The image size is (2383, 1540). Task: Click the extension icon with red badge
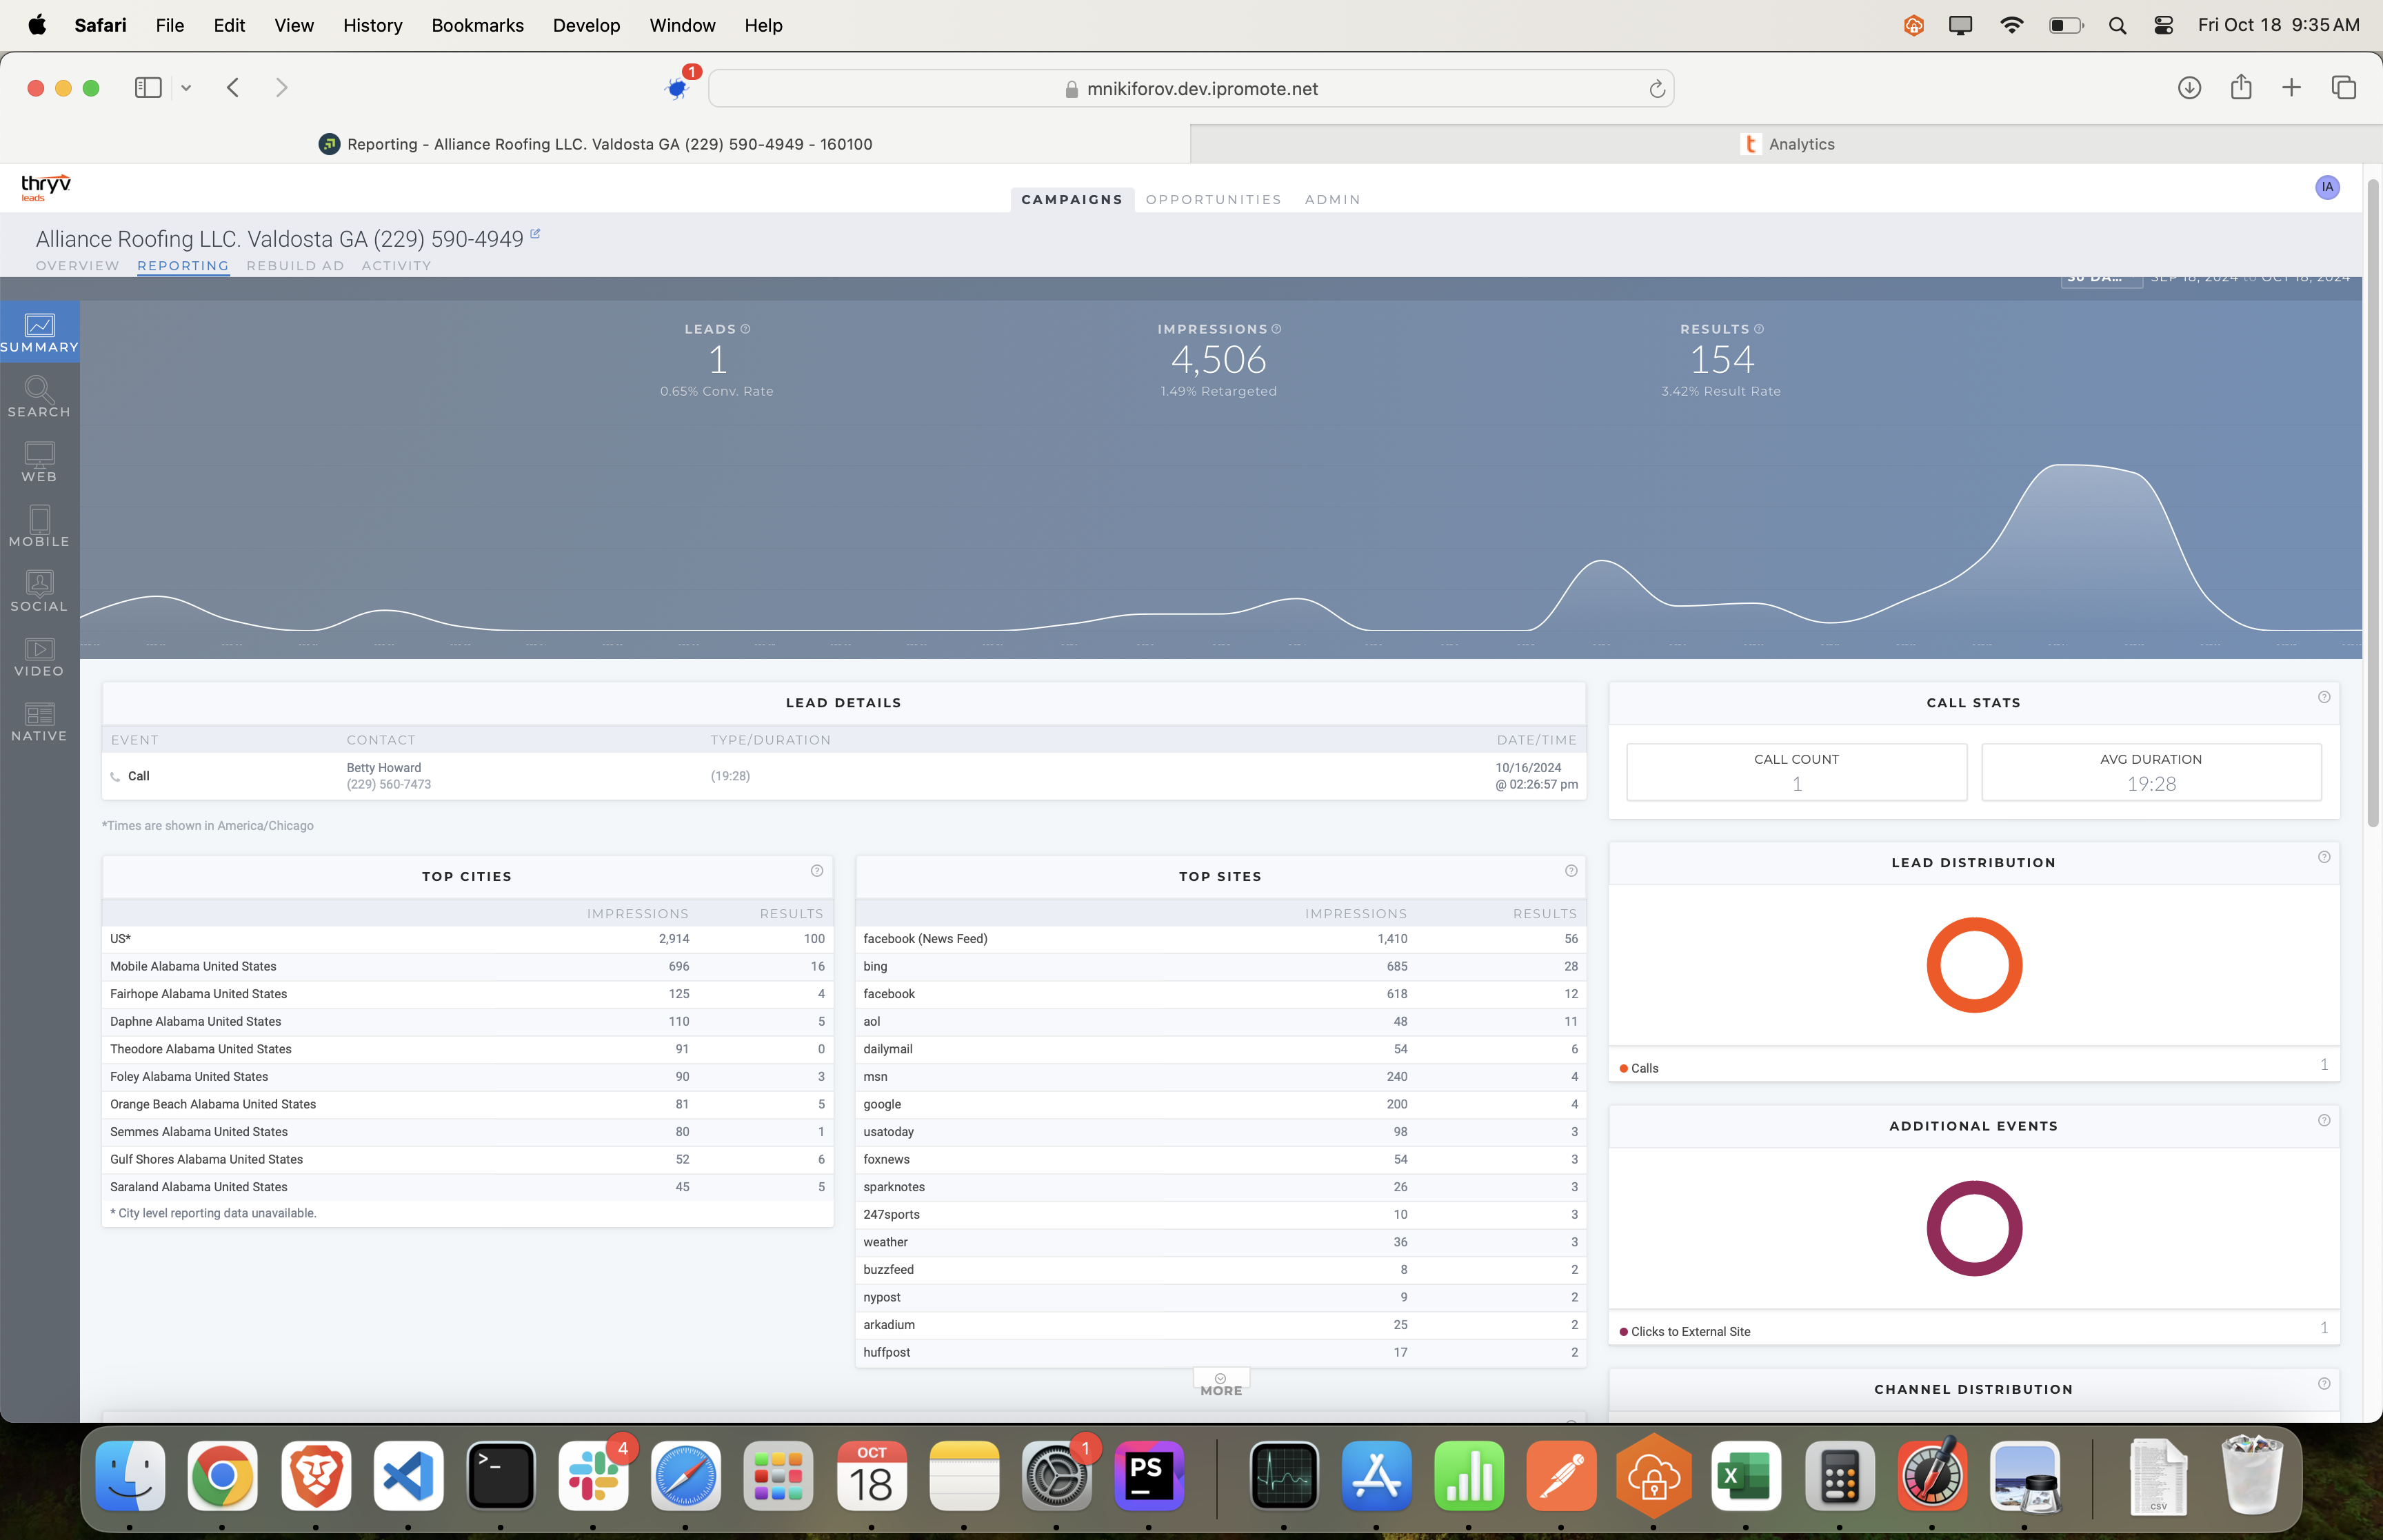(x=679, y=86)
